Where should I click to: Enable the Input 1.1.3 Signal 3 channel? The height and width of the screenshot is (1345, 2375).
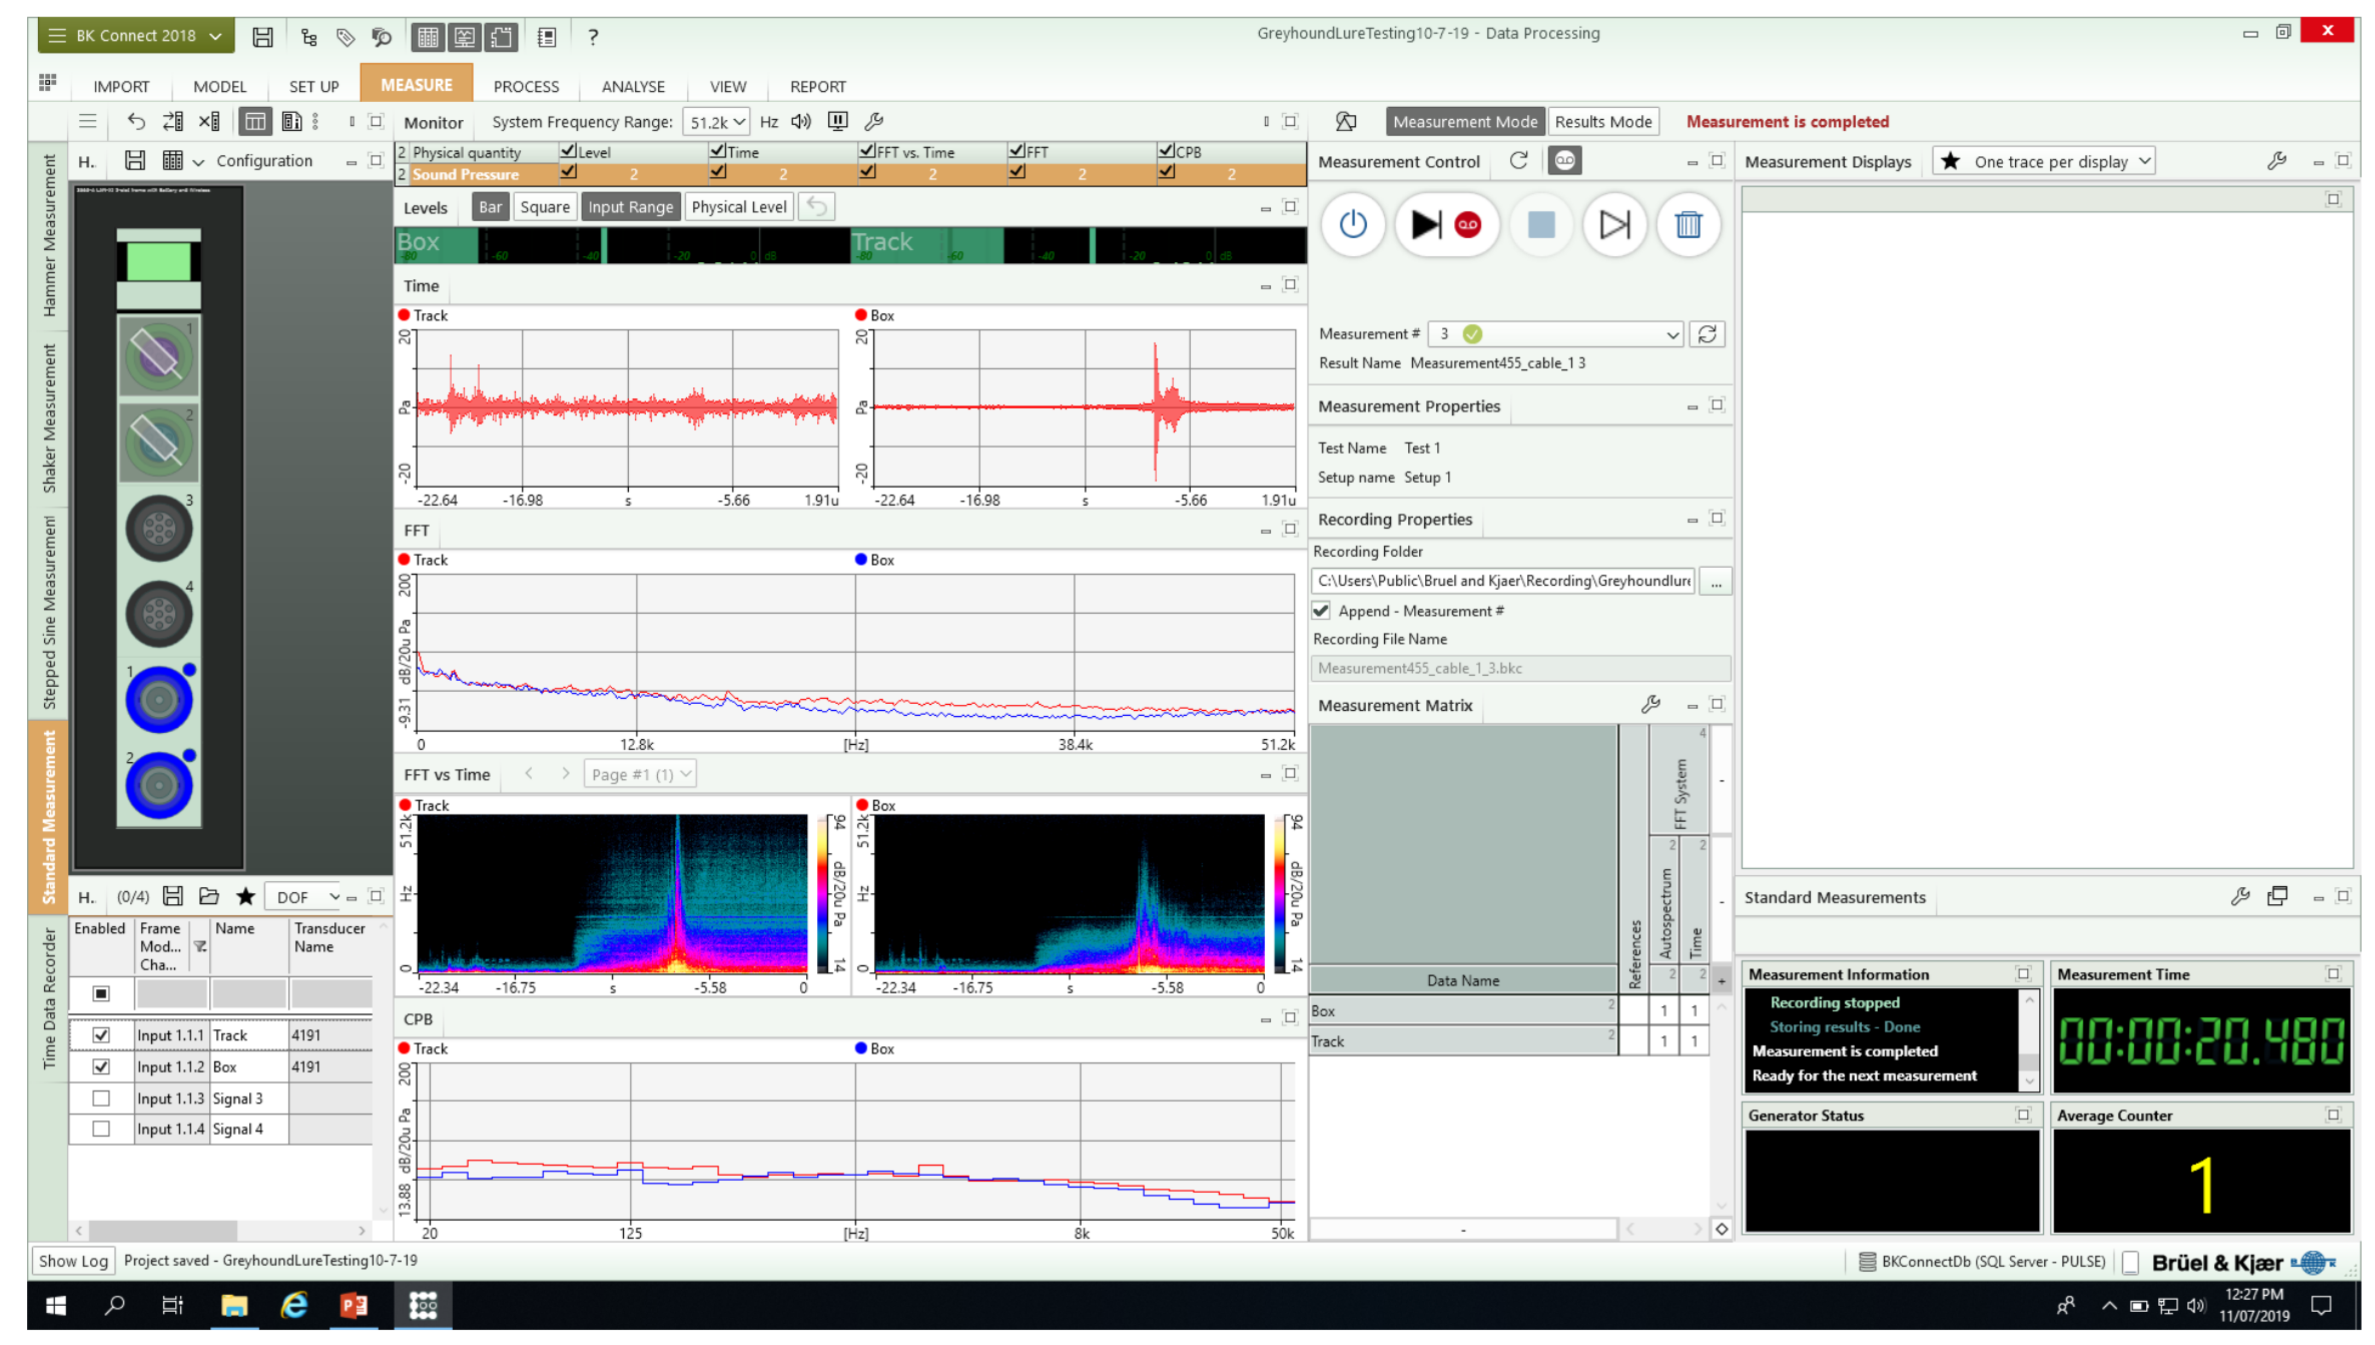[x=102, y=1098]
